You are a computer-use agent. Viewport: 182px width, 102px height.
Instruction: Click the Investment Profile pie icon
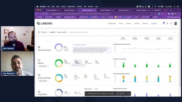pos(39,75)
